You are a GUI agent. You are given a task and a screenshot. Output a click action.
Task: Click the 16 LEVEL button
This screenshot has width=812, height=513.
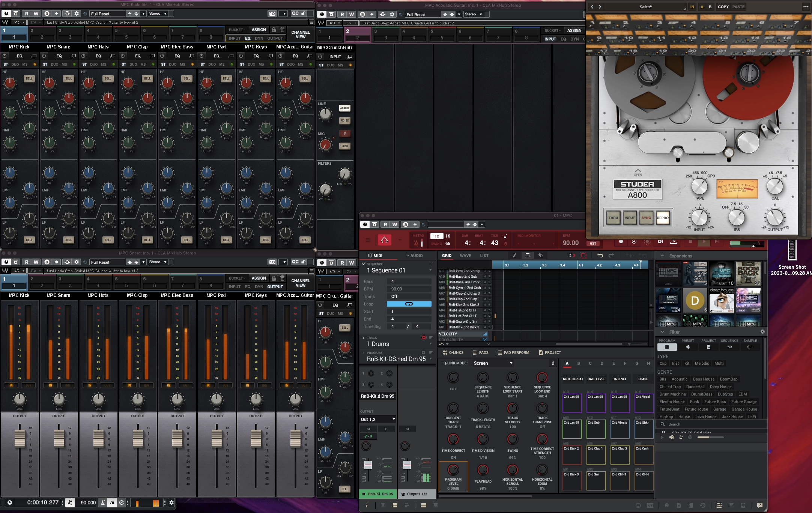620,379
